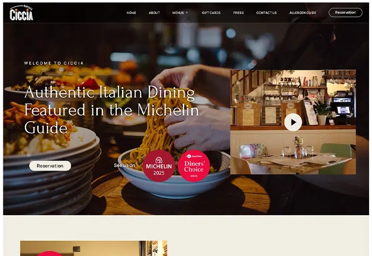Click the red circle on bottom photo
Screen dimensions: 372x256
pos(49,254)
